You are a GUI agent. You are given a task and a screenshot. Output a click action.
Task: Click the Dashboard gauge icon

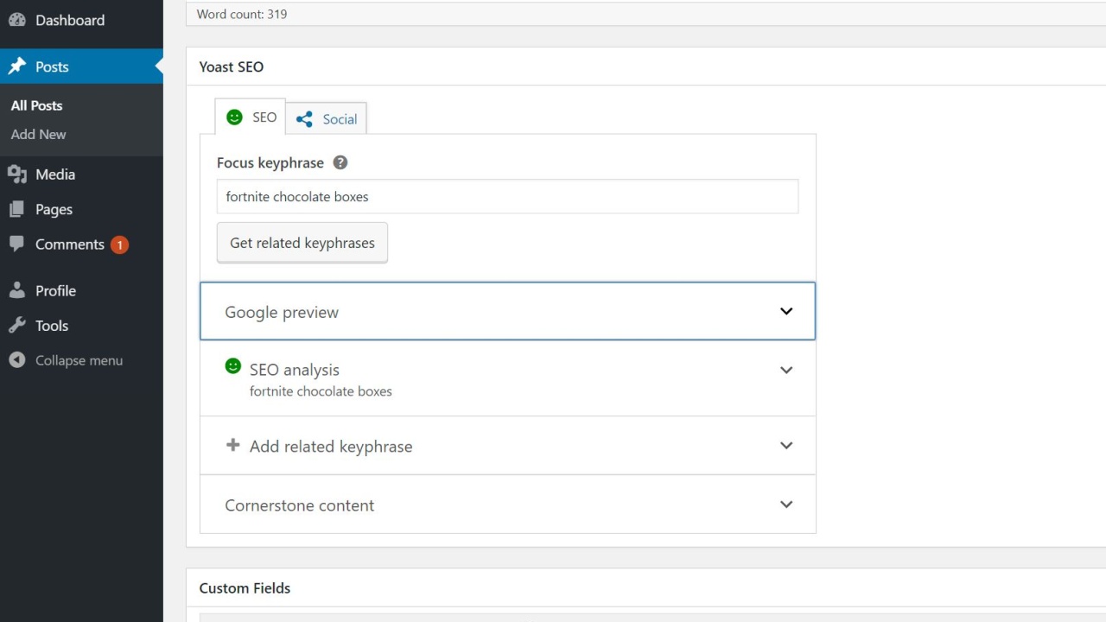click(17, 20)
